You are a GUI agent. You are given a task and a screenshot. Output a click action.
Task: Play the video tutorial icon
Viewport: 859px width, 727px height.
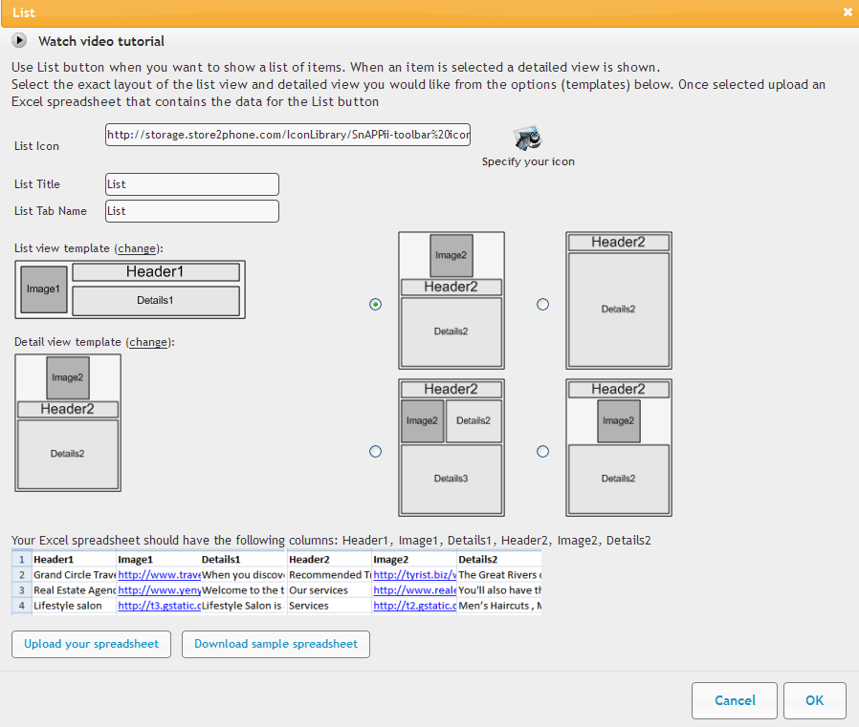(19, 41)
